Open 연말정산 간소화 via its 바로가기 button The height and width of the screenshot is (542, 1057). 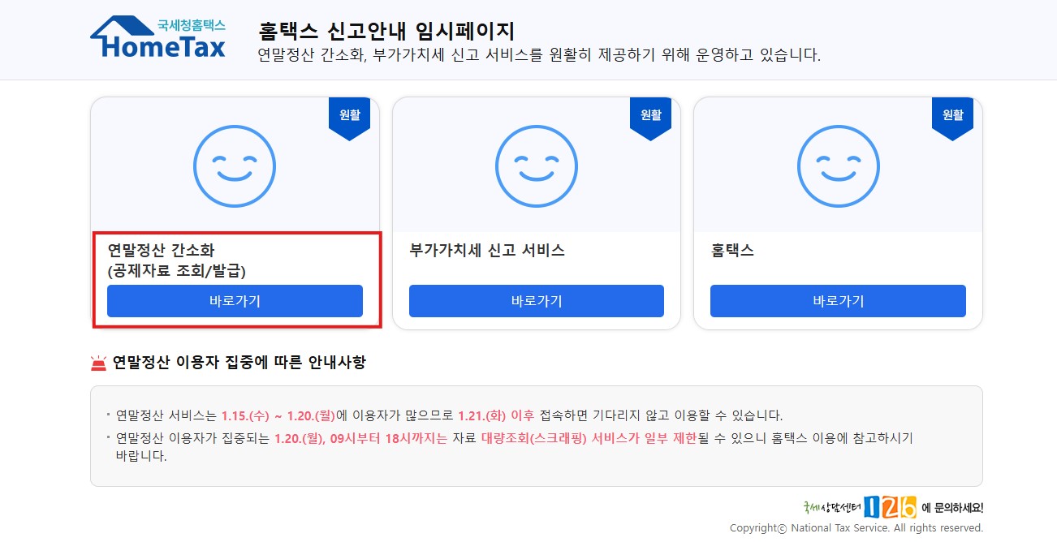(x=235, y=301)
